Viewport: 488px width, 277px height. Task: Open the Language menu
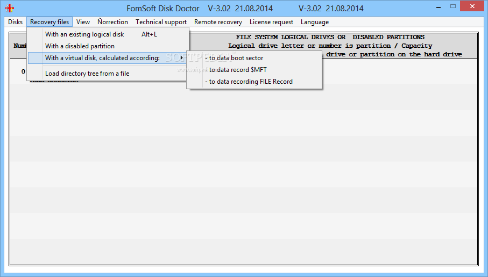click(315, 22)
